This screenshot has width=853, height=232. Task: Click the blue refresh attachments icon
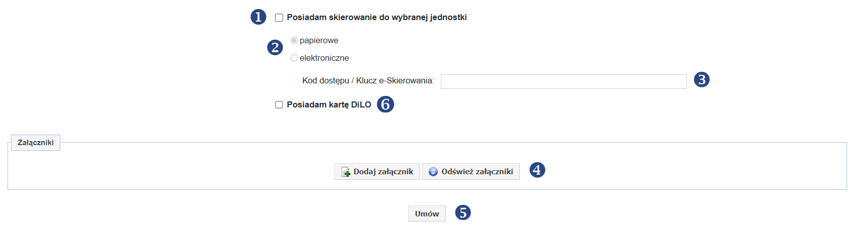(x=433, y=172)
